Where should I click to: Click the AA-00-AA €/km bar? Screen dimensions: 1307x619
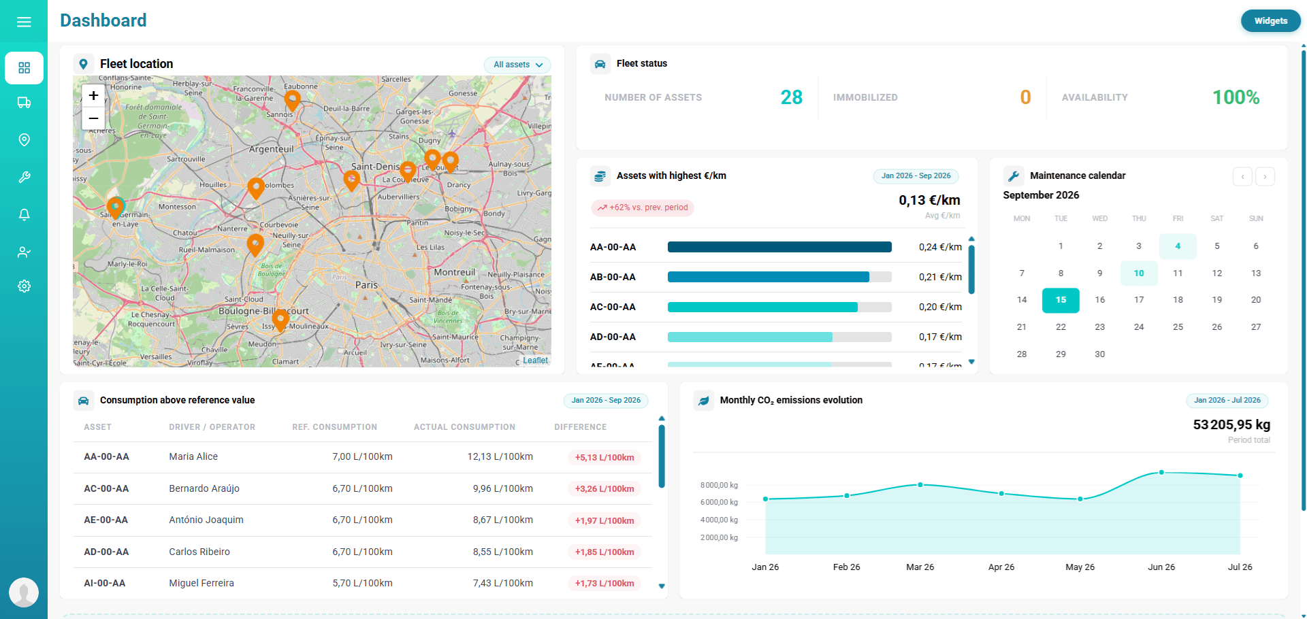pyautogui.click(x=779, y=247)
